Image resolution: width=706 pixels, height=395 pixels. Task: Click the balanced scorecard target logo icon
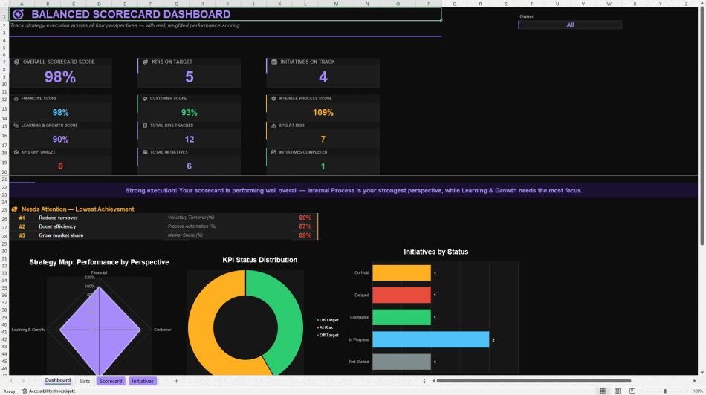(x=18, y=14)
